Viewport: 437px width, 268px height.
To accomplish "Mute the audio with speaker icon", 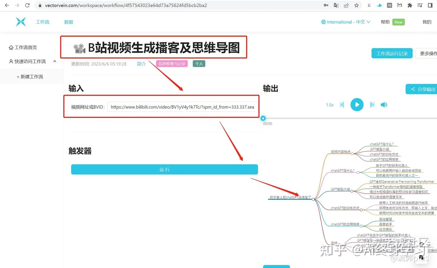I will coord(384,105).
